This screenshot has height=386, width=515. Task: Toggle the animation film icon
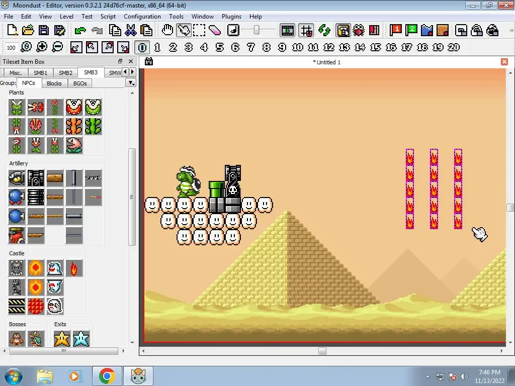click(287, 30)
